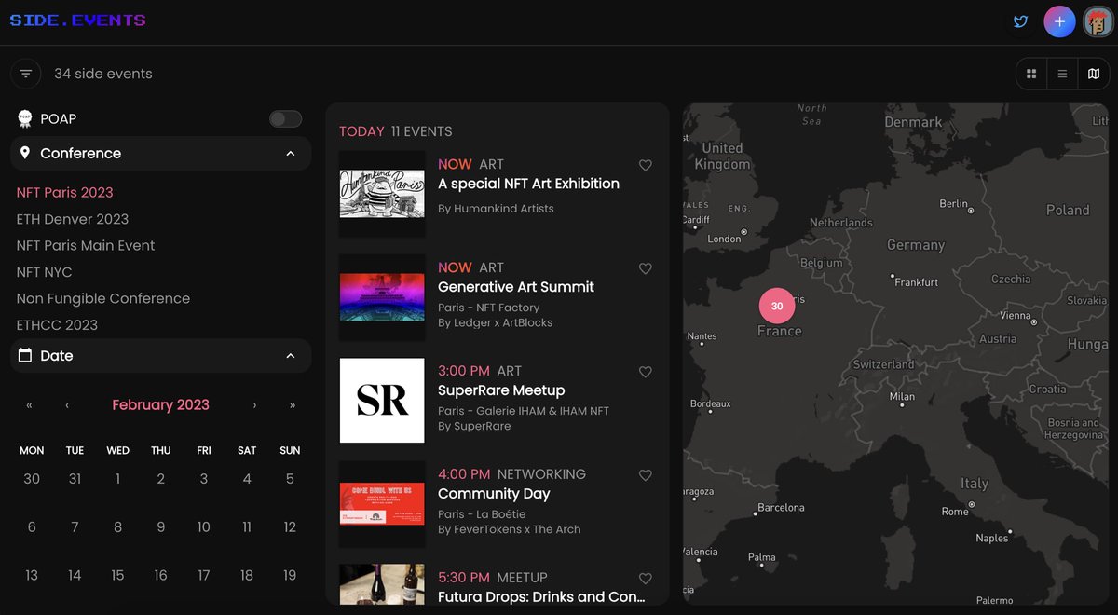Switch to list view layout

coord(1062,74)
